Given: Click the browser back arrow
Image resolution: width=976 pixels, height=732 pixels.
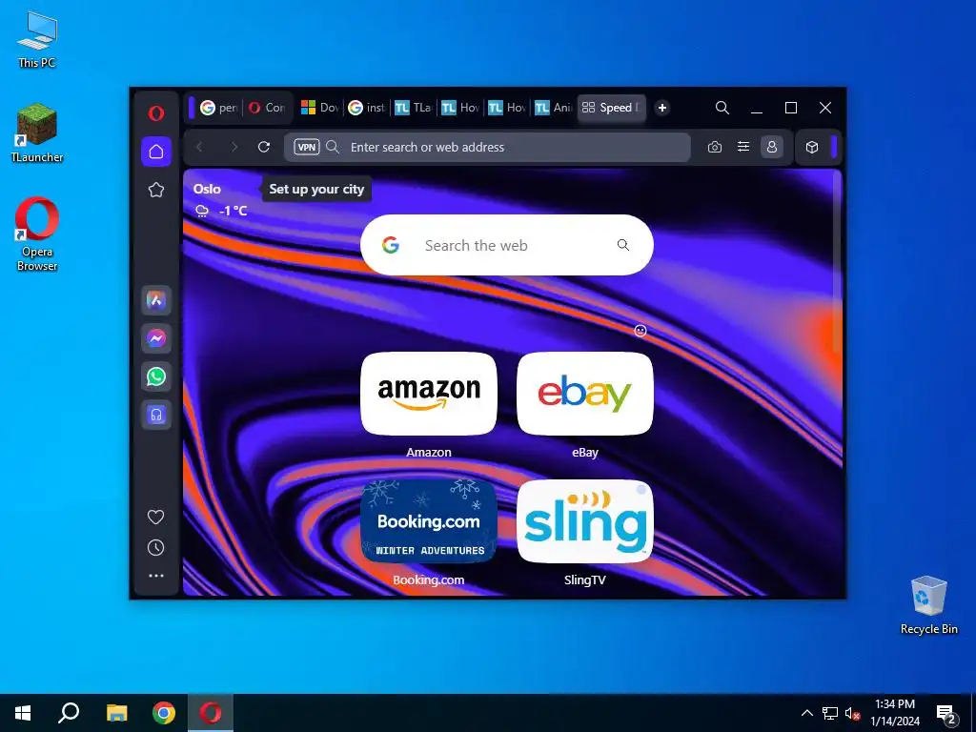Looking at the screenshot, I should [x=200, y=147].
